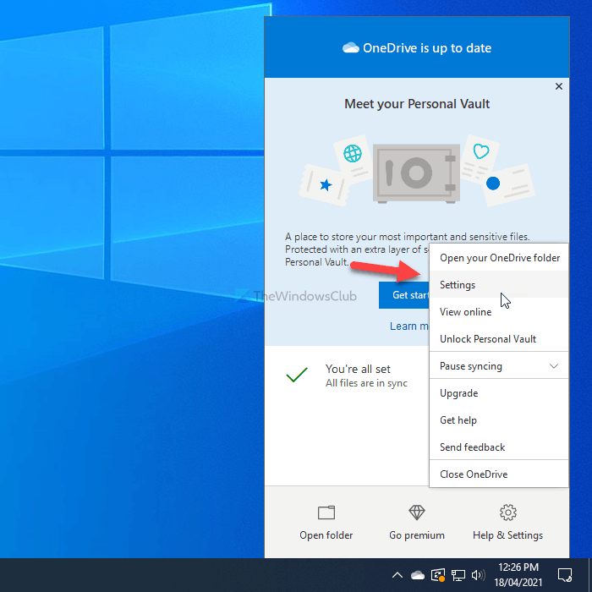Expand the Pause syncing submenu
Viewport: 592px width, 592px height.
[x=498, y=366]
